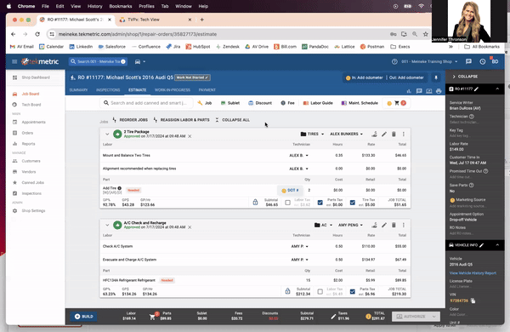Open more options for 2 Tire Package

pos(404,134)
